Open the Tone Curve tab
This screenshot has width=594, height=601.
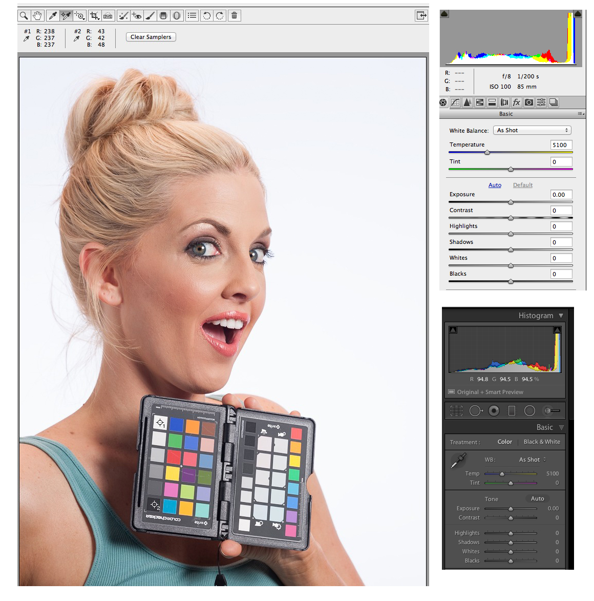455,102
